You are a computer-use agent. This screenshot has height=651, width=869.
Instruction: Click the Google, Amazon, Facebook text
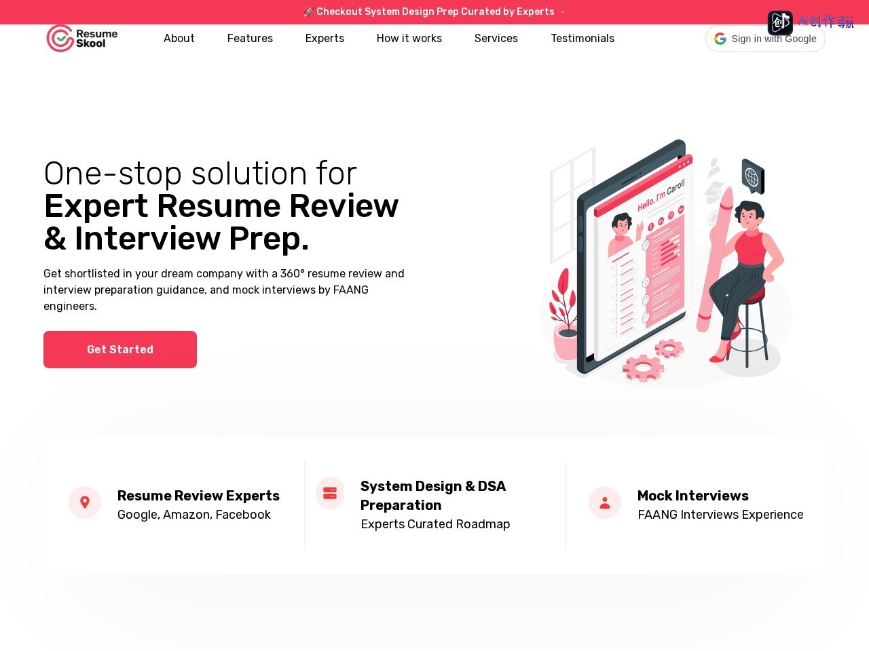[x=194, y=515]
